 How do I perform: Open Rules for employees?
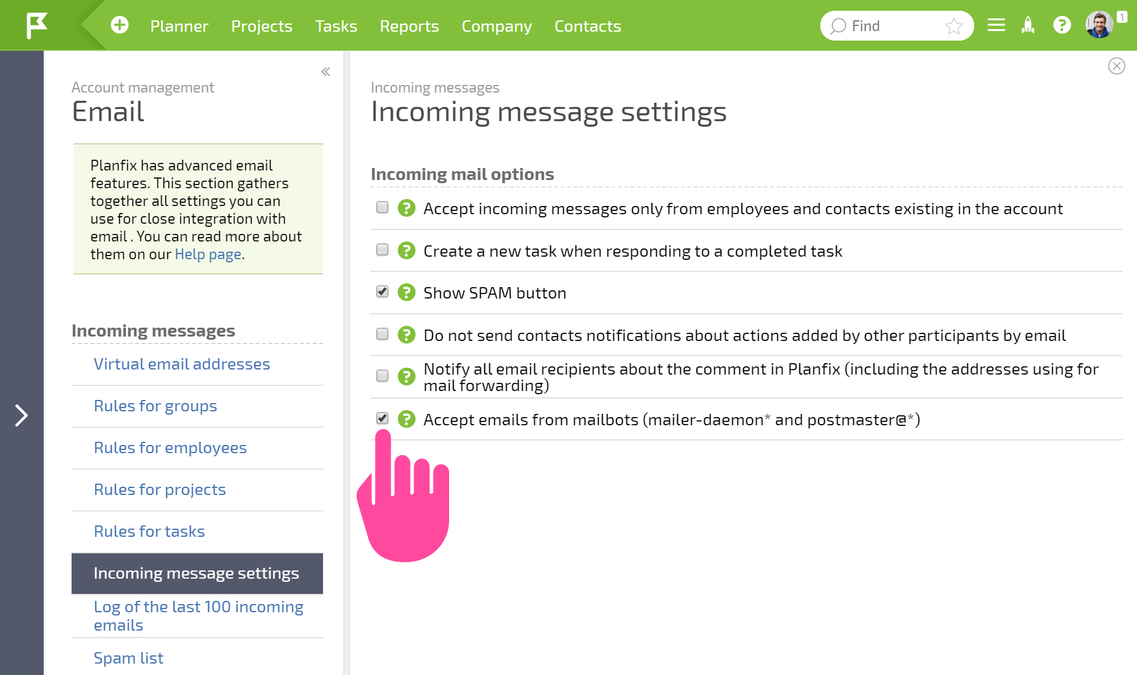pyautogui.click(x=170, y=447)
